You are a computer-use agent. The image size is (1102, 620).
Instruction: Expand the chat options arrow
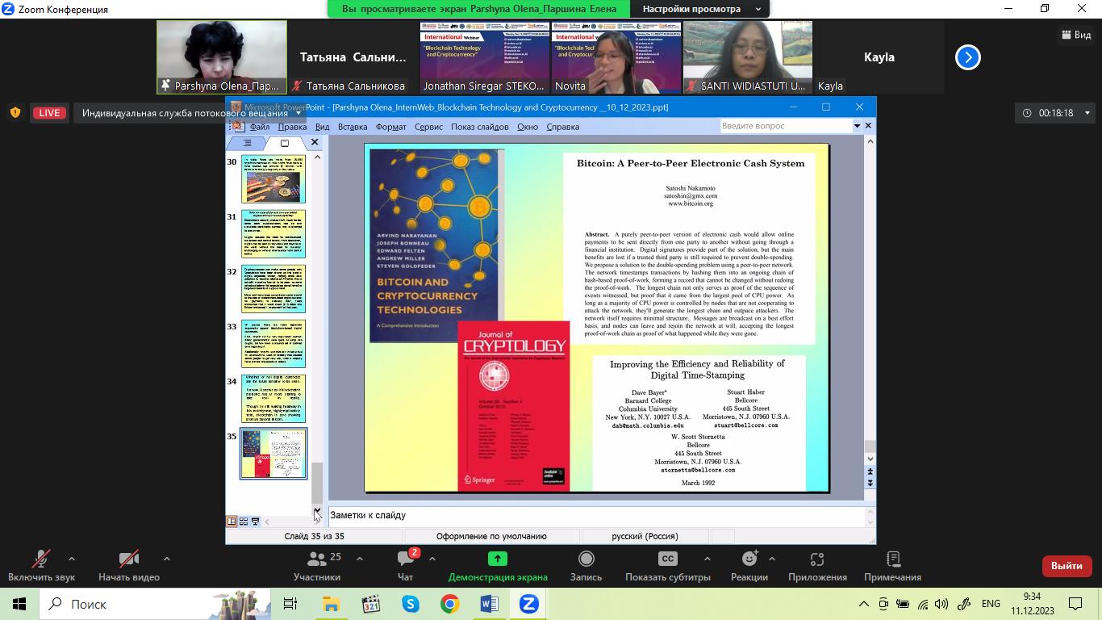(432, 559)
